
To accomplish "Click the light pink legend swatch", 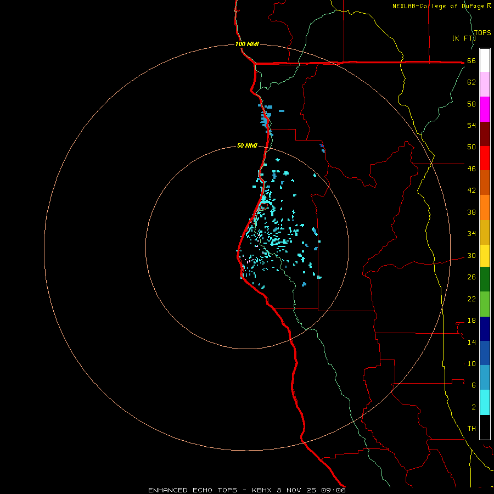I will pyautogui.click(x=485, y=84).
